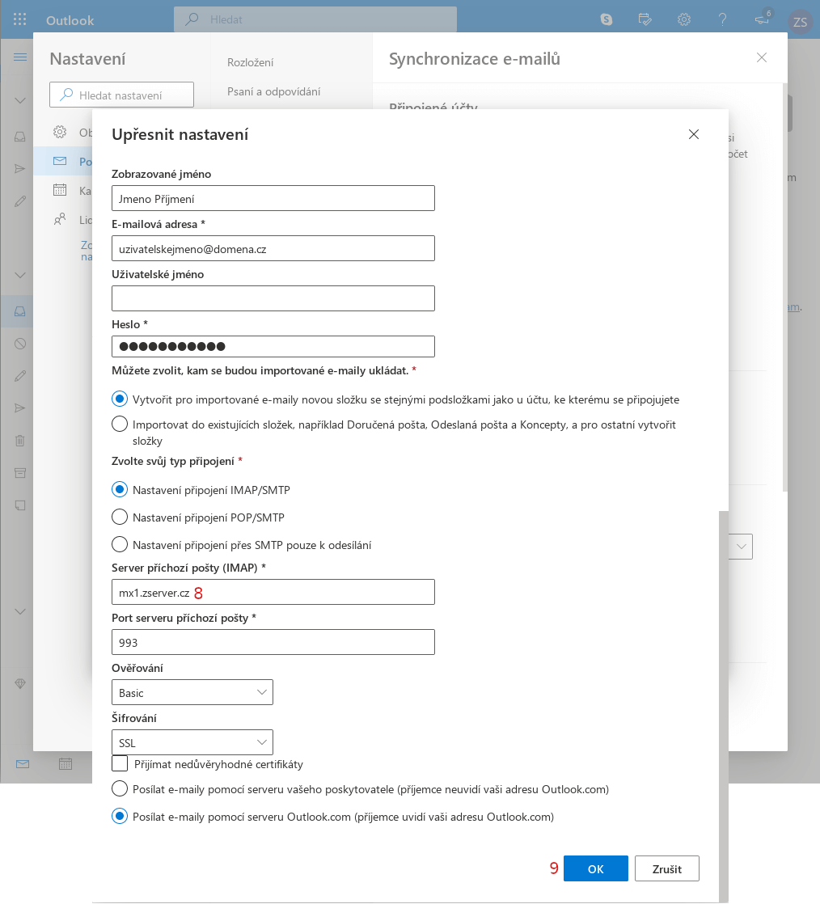820x904 pixels.
Task: Close the Synchronizace e-mailů settings panel
Action: click(762, 57)
